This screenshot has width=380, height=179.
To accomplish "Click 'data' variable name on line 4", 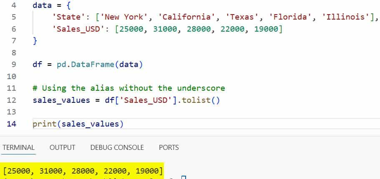I will click(42, 5).
